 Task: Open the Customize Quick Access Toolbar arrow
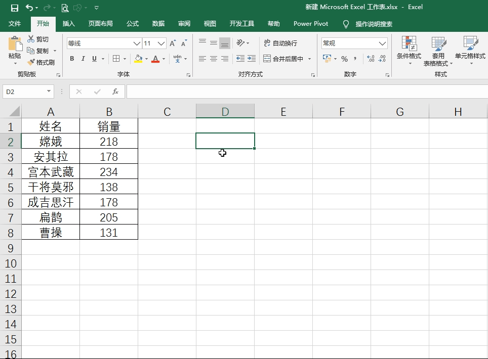97,8
